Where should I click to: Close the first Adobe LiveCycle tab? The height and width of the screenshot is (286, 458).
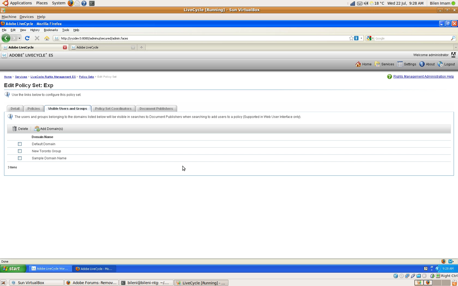pos(65,47)
